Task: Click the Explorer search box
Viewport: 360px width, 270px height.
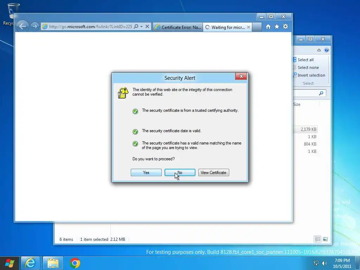Action: [309, 93]
